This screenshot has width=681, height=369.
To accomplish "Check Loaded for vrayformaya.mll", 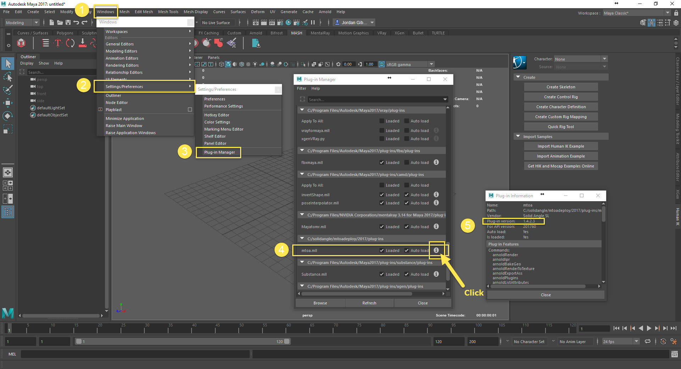I will [x=382, y=131].
